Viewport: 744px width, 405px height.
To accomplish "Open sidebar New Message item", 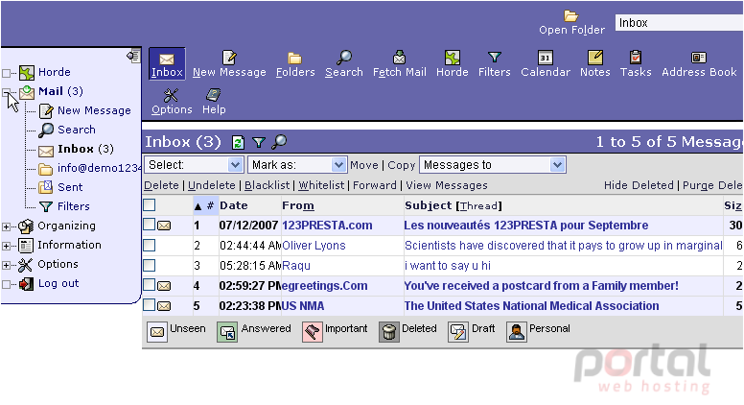I will tap(94, 110).
